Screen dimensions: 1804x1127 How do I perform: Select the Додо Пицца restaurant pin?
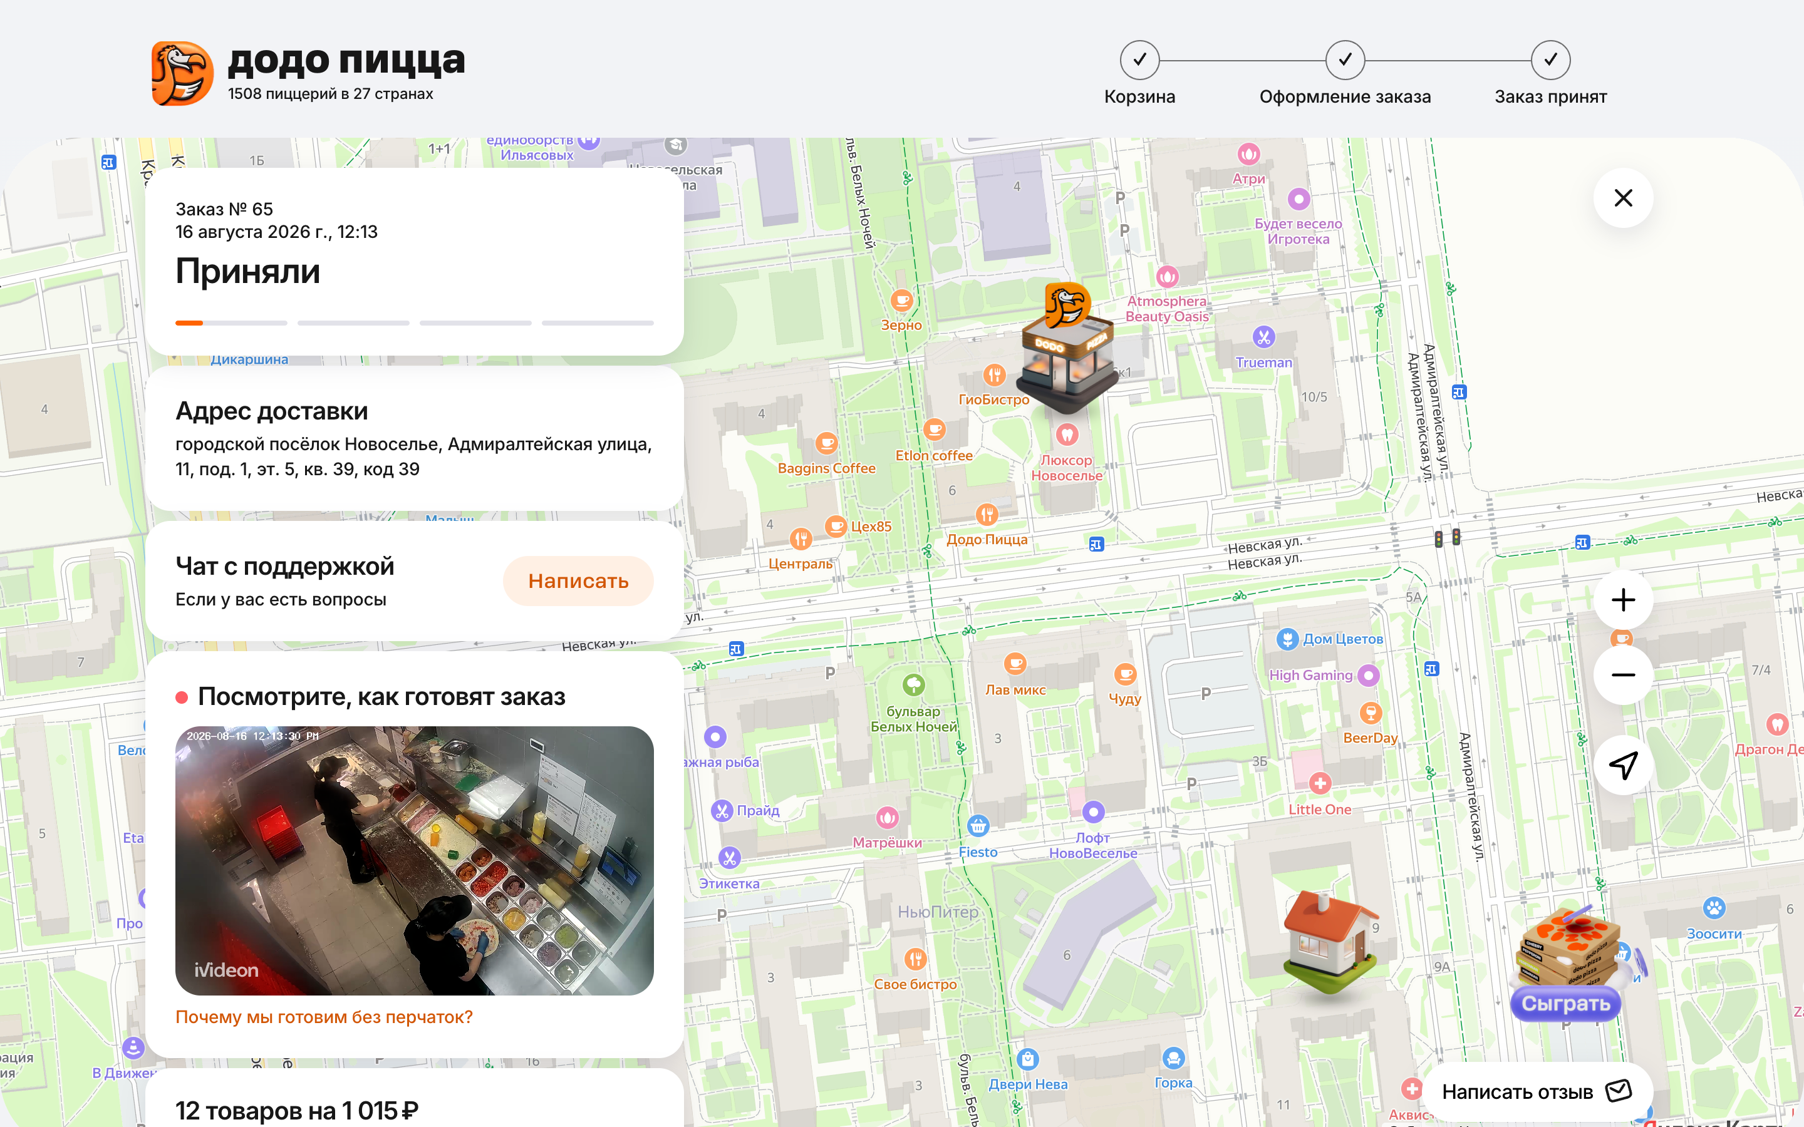click(987, 513)
